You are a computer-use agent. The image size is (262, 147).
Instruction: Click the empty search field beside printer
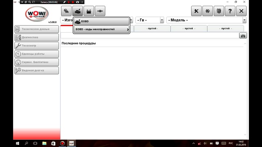click(x=150, y=36)
